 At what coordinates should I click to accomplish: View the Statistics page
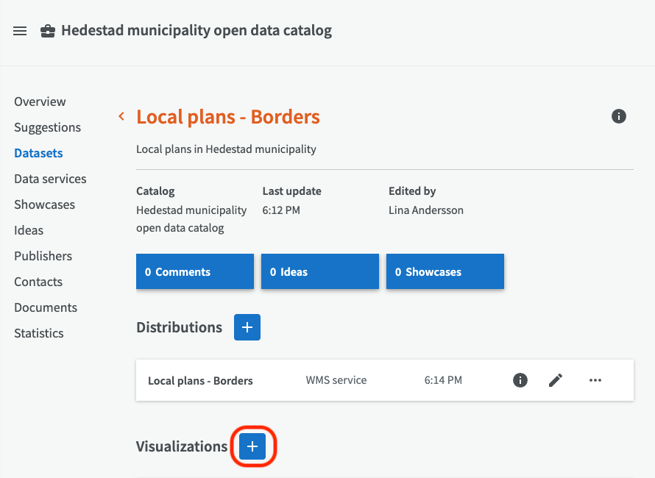point(39,333)
